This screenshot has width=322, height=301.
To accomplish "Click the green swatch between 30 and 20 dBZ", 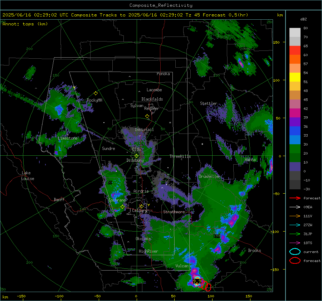I will (x=295, y=149).
